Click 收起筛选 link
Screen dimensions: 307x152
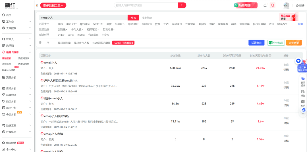click(x=147, y=18)
